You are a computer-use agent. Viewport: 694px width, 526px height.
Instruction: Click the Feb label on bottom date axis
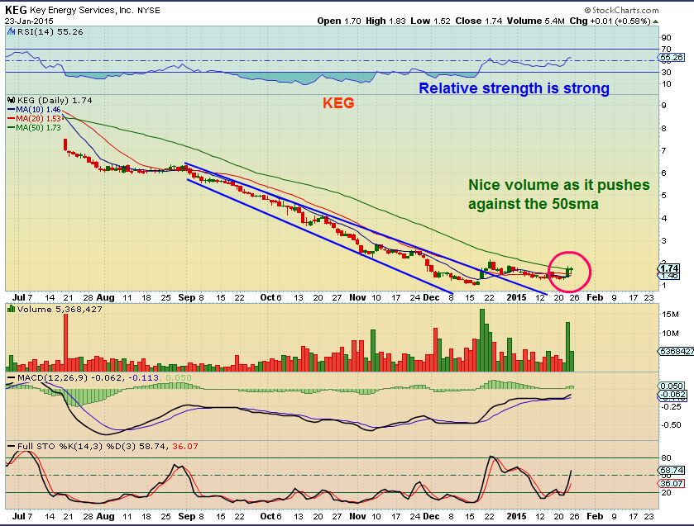[x=595, y=516]
